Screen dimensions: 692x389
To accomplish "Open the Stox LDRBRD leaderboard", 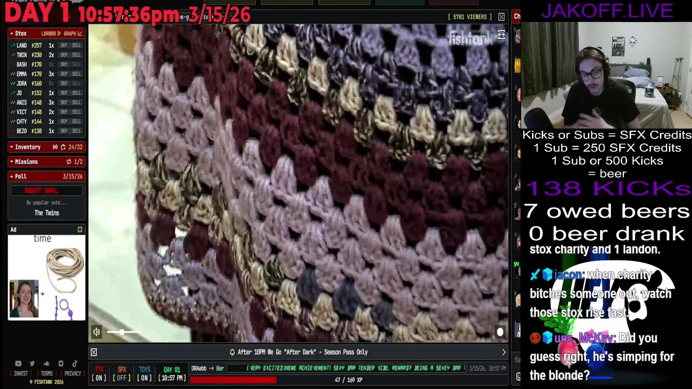I will (51, 33).
